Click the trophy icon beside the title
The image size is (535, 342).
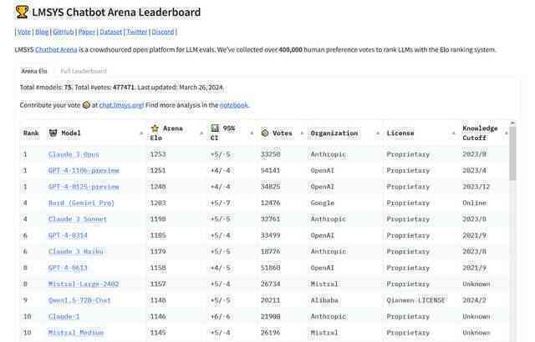tap(22, 12)
